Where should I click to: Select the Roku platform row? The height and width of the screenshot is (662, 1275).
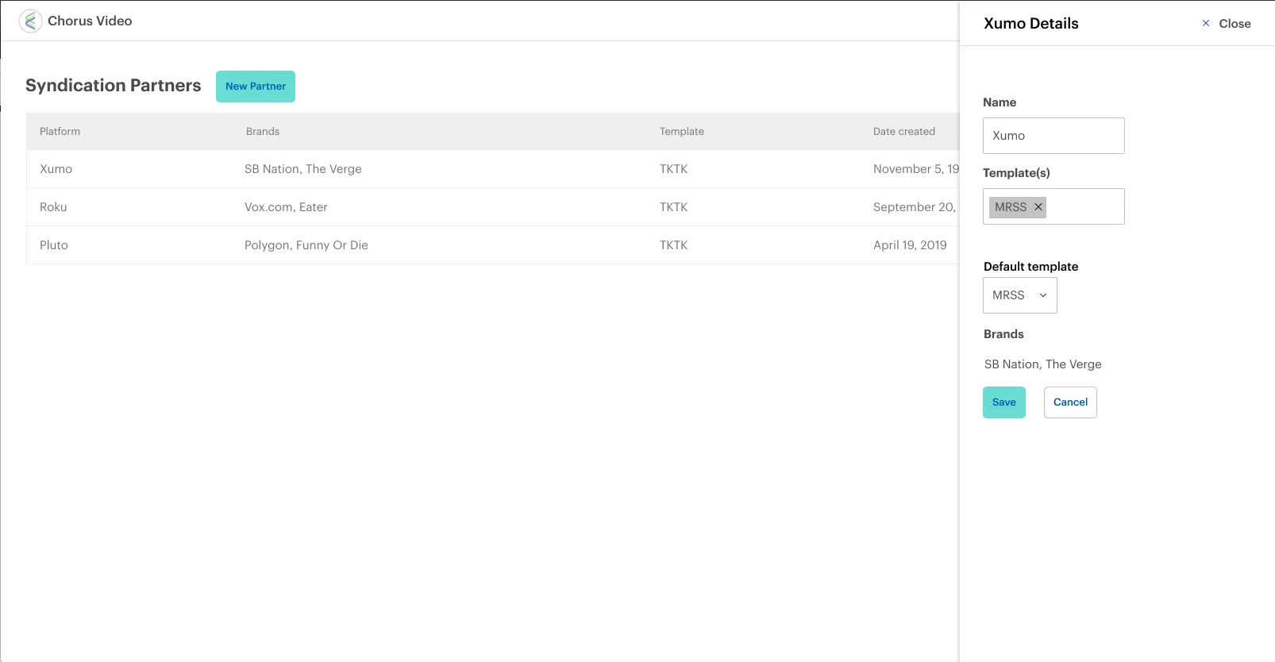click(x=493, y=207)
